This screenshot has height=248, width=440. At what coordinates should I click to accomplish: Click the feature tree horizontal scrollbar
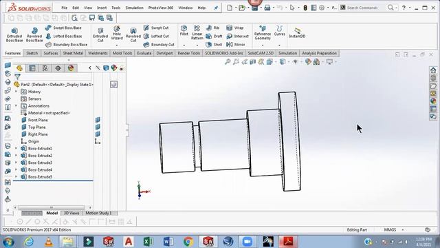(52, 207)
